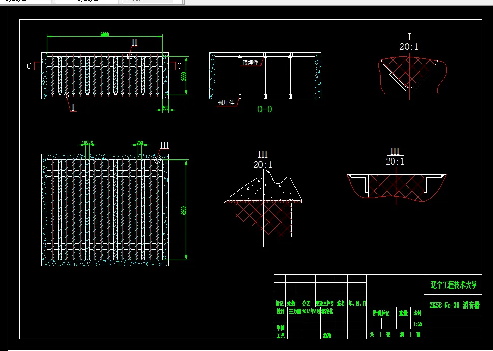Click the right O section cut marker
This screenshot has width=493, height=351.
coord(179,66)
